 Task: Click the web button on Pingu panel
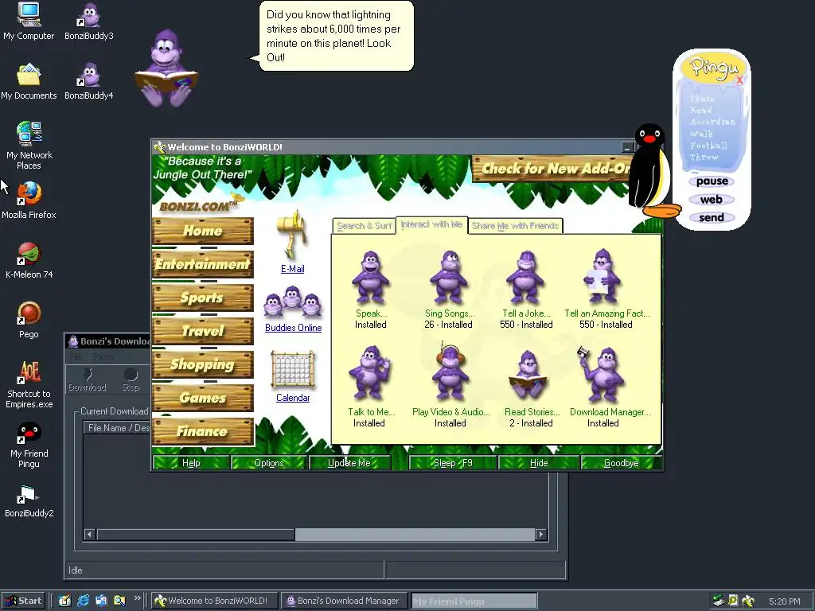[x=711, y=200]
